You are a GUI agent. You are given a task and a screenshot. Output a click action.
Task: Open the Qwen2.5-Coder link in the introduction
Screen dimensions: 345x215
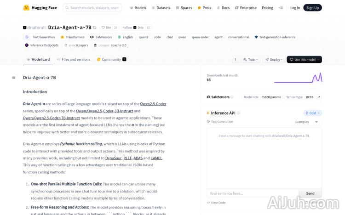pos(153,104)
